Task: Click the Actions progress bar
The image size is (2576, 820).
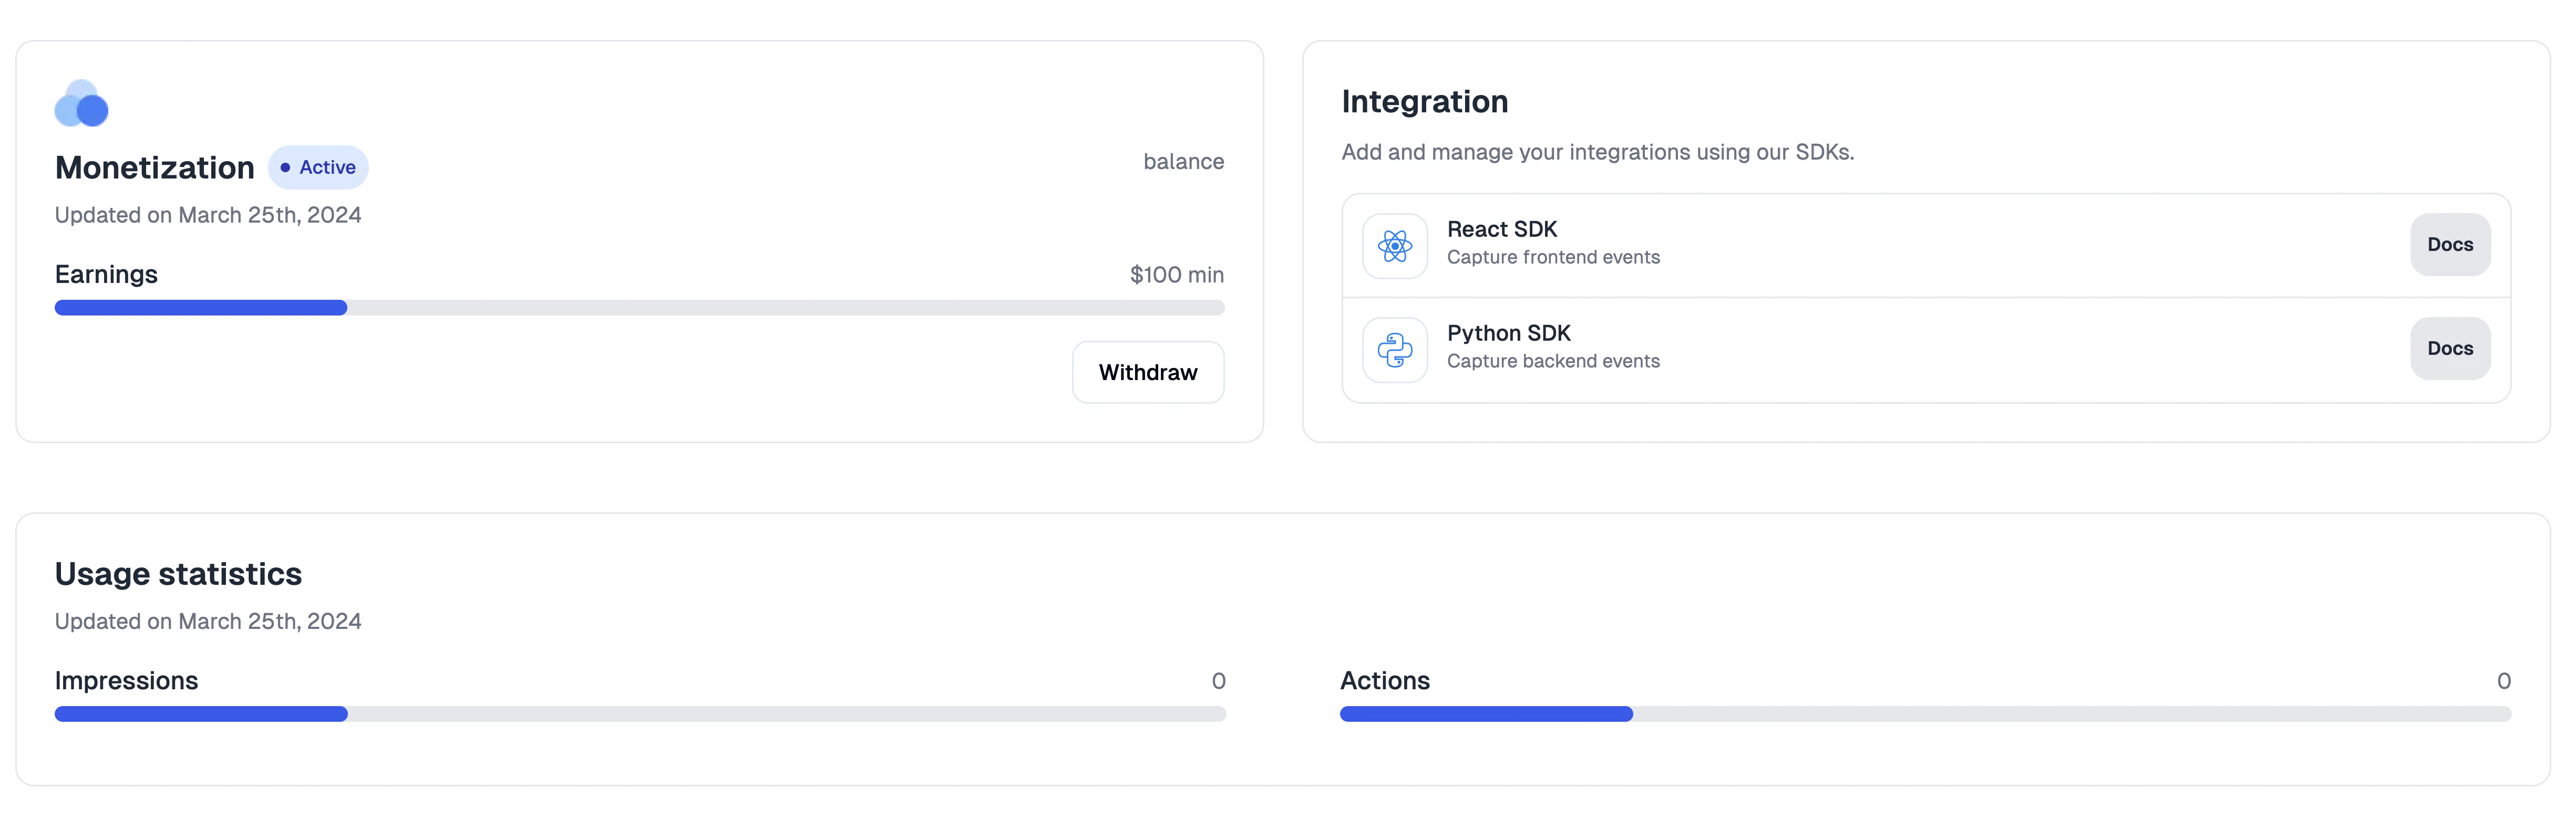Action: tap(1925, 714)
